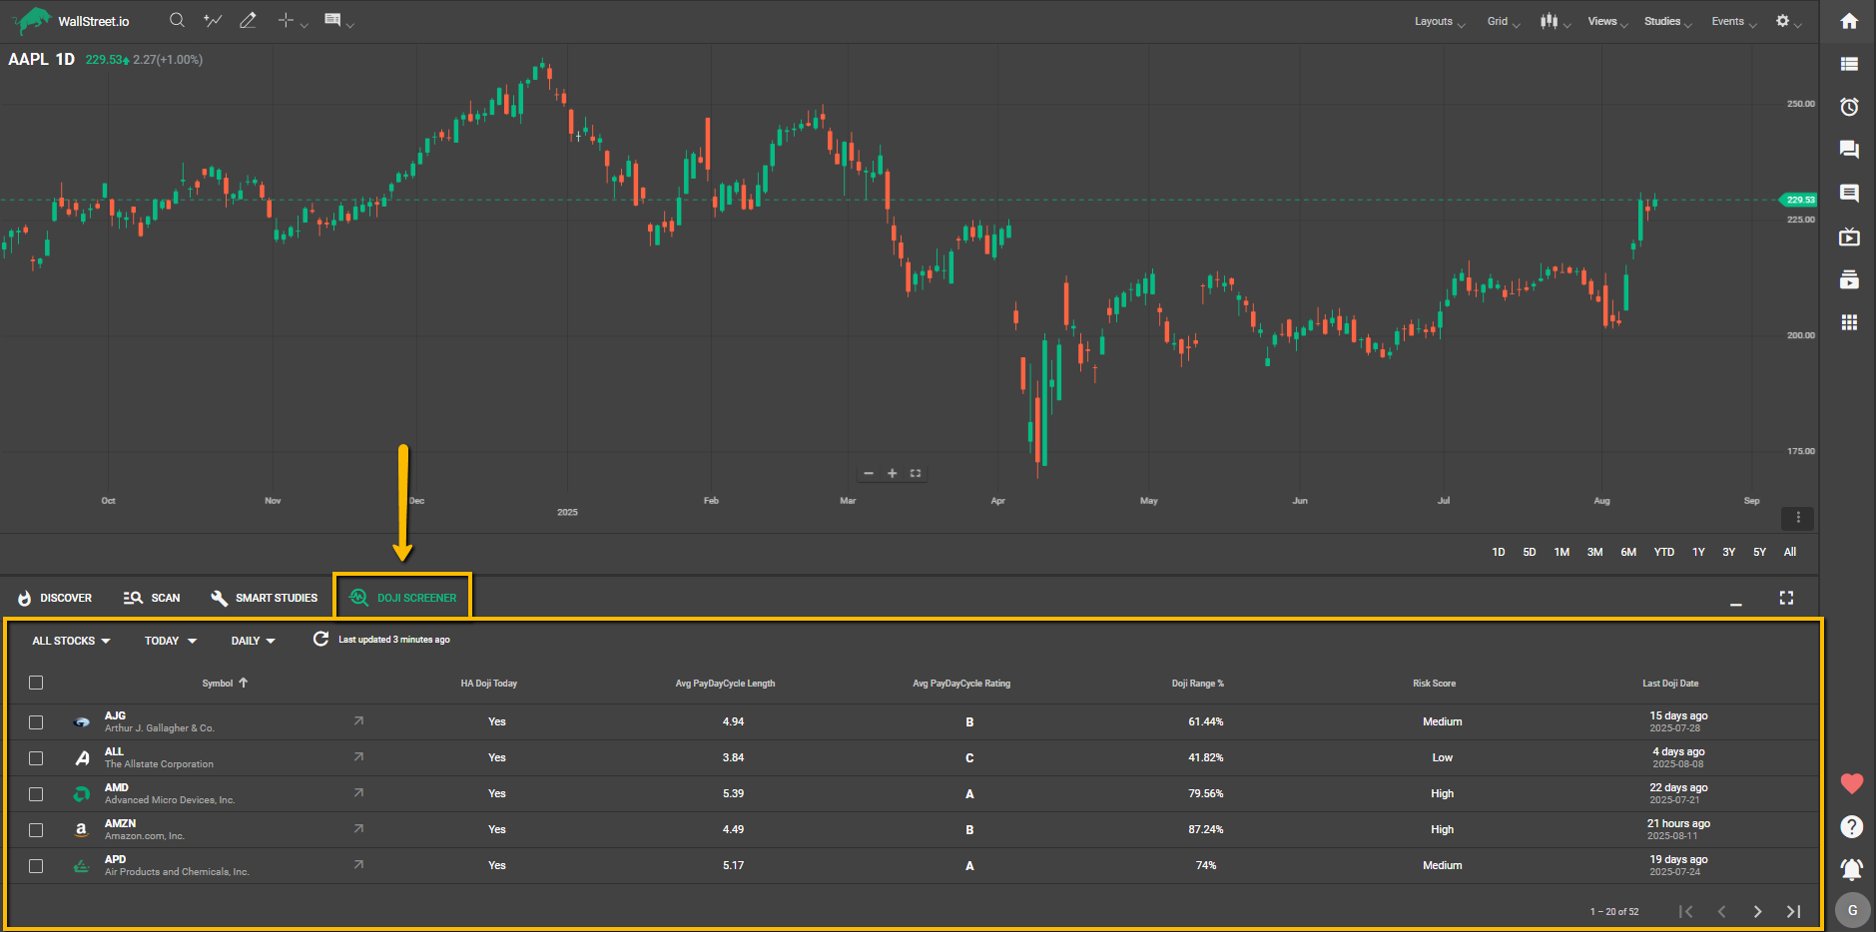
Task: Click the red heart favorites icon
Action: 1852,784
